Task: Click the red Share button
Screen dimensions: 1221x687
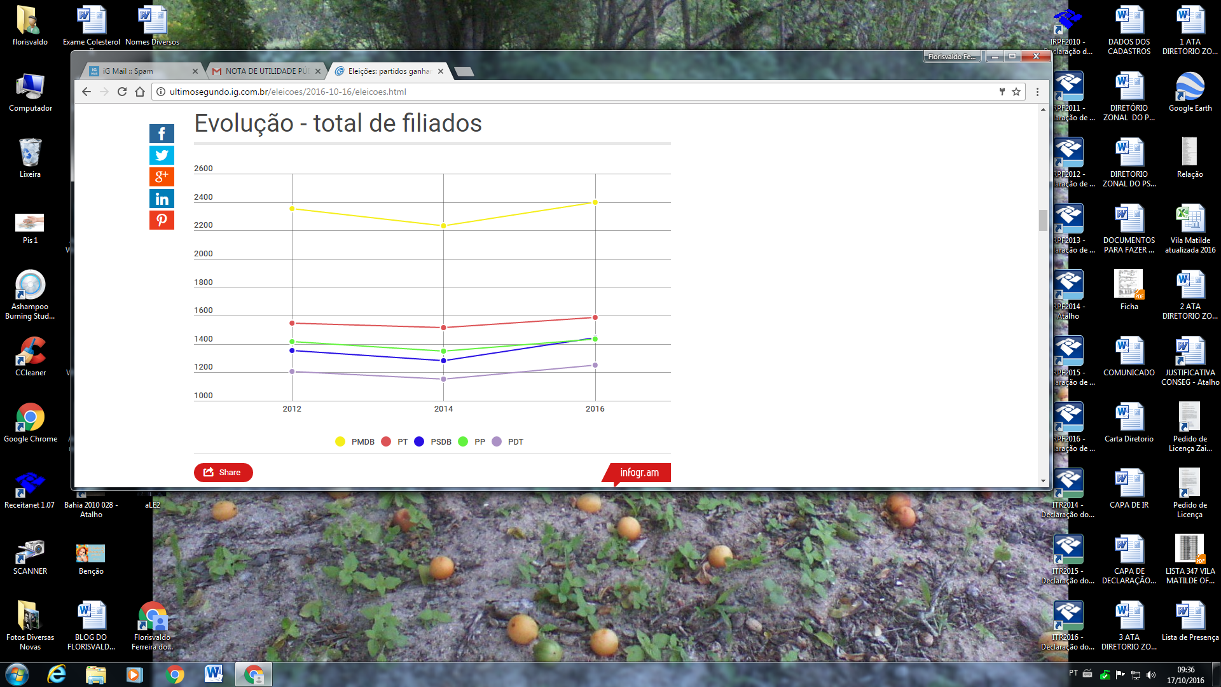Action: pos(223,472)
